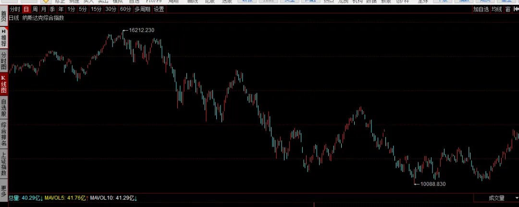Select the 周 weekly period tab
The image size is (519, 207).
[x=35, y=9]
